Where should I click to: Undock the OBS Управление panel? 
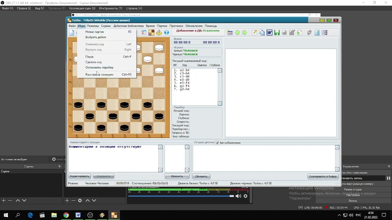[x=389, y=167]
